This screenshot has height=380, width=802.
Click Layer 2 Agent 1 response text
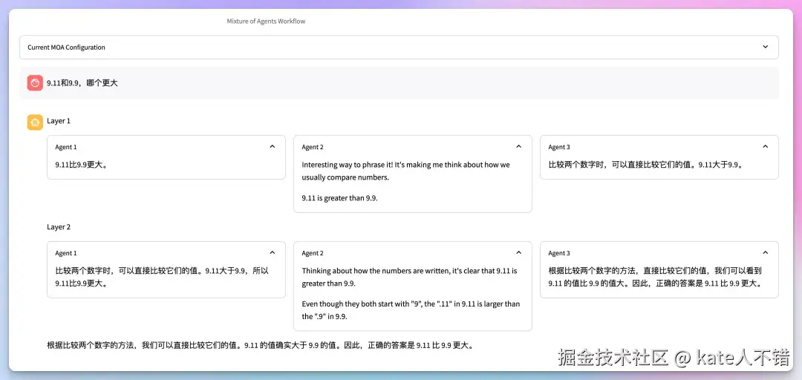tap(162, 277)
